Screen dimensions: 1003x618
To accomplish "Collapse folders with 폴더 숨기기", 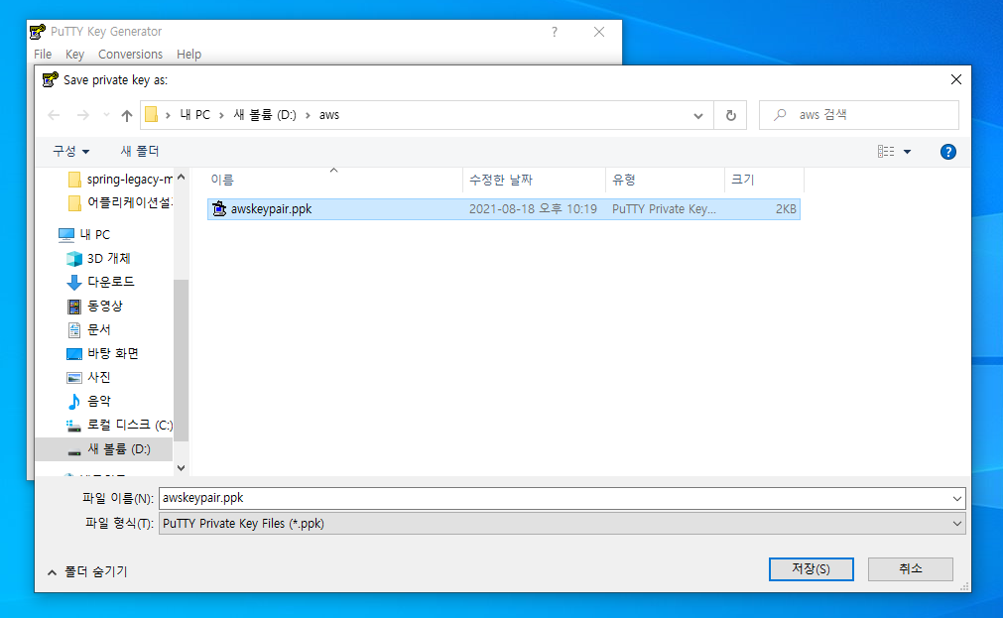I will coord(87,572).
